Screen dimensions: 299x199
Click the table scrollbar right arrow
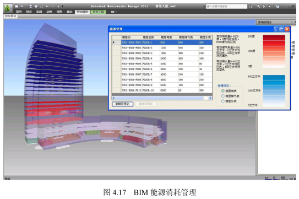click(210, 98)
